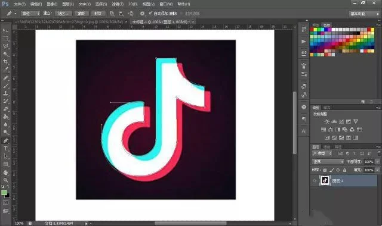This screenshot has height=226, width=382.
Task: Open the Actions panel play icon
Action: [304, 42]
